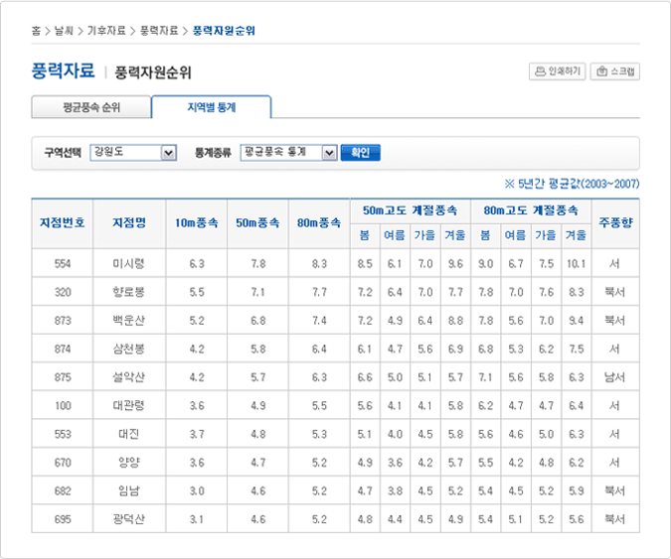
Task: Switch to the 평균풍속 순위 tab
Action: tap(90, 106)
